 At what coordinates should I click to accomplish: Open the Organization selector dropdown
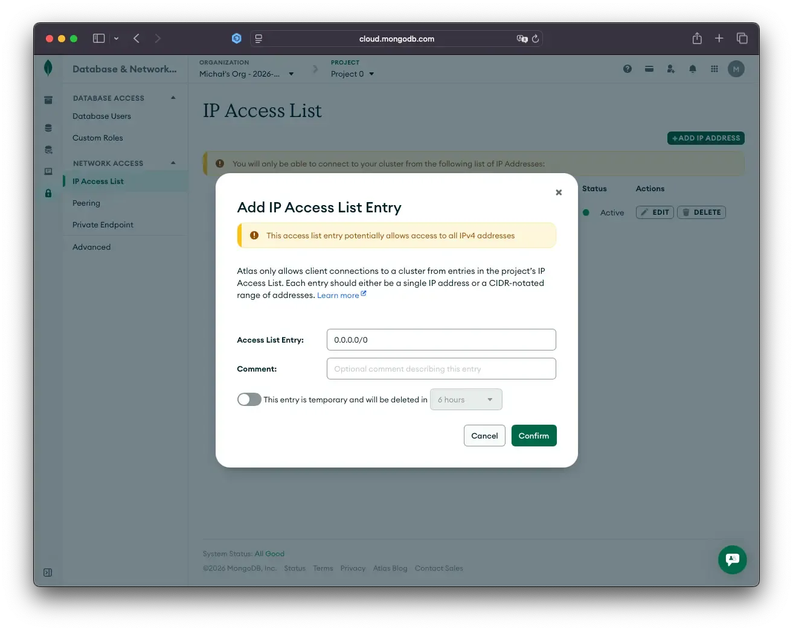(x=246, y=74)
